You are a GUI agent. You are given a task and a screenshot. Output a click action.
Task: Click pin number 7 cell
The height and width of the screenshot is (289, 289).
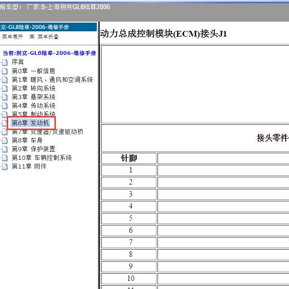(129, 242)
